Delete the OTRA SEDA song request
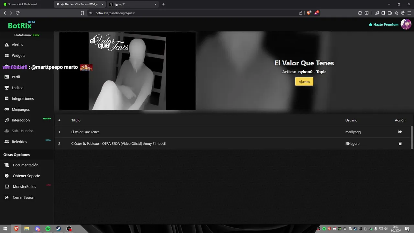Screen dimensions: 414x233 [400, 143]
